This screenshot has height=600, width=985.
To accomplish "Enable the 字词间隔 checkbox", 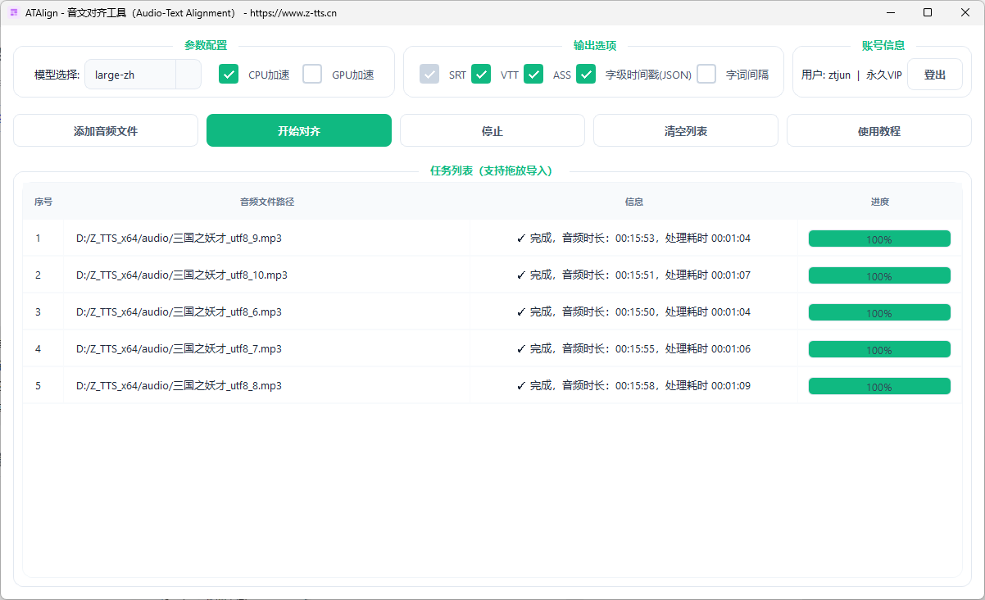I will point(706,75).
